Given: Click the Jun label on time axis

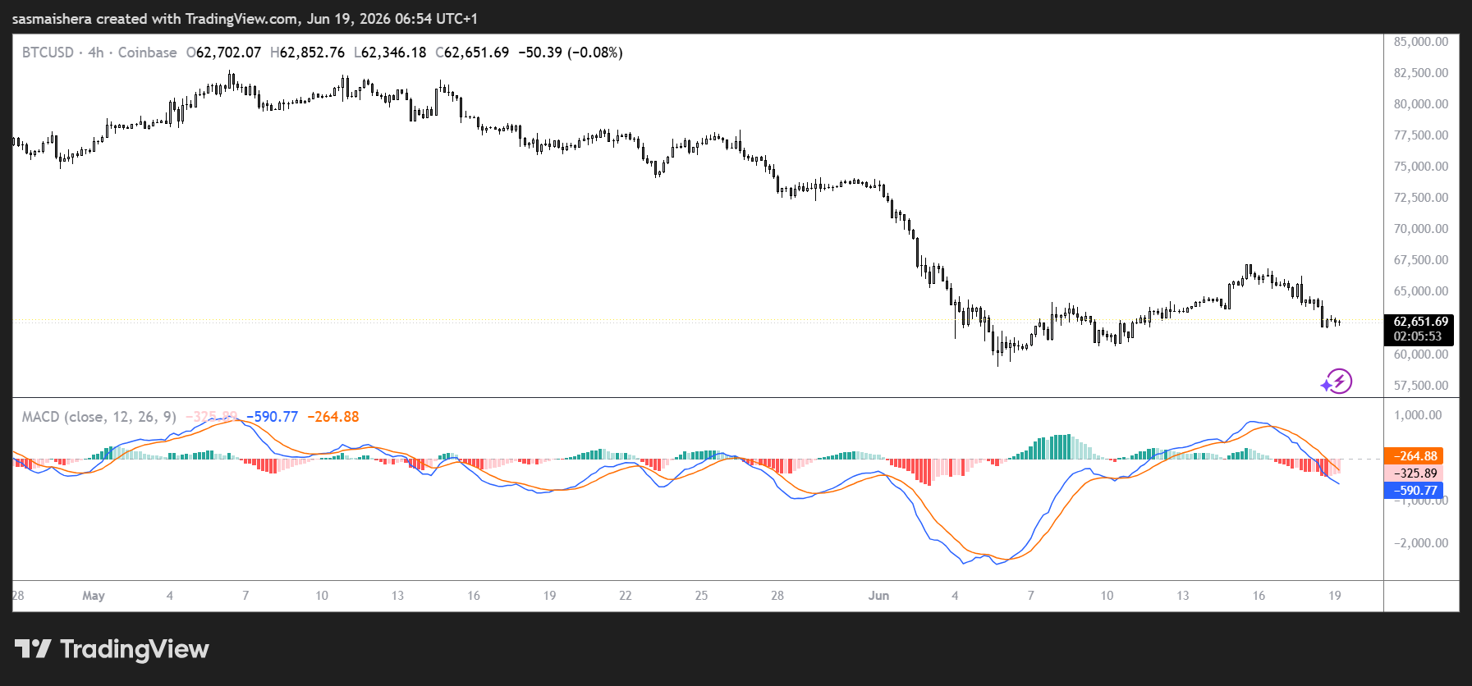Looking at the screenshot, I should pos(878,596).
